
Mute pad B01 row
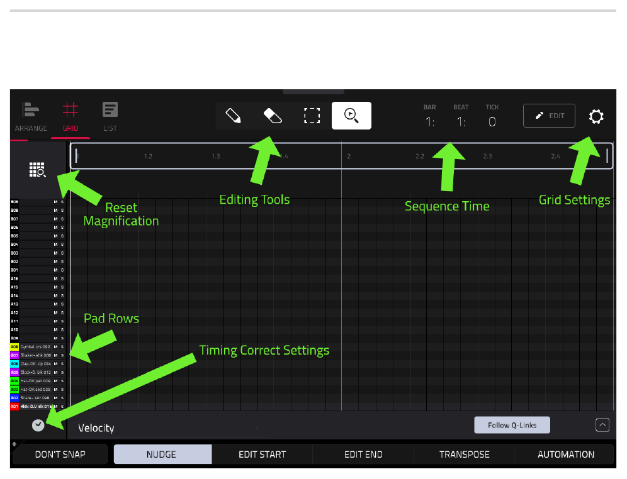coord(55,270)
